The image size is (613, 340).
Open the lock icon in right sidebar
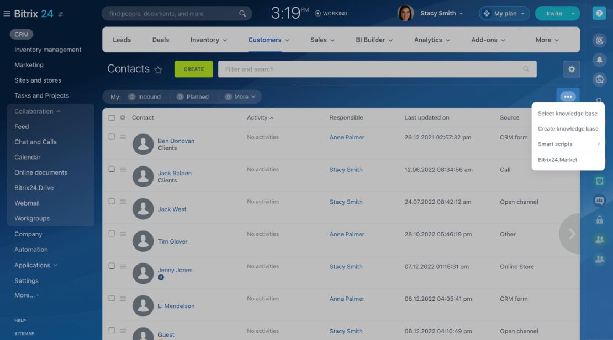599,220
